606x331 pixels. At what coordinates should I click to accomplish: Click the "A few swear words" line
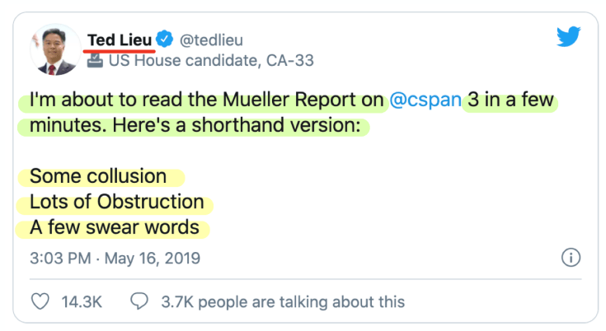pyautogui.click(x=115, y=227)
